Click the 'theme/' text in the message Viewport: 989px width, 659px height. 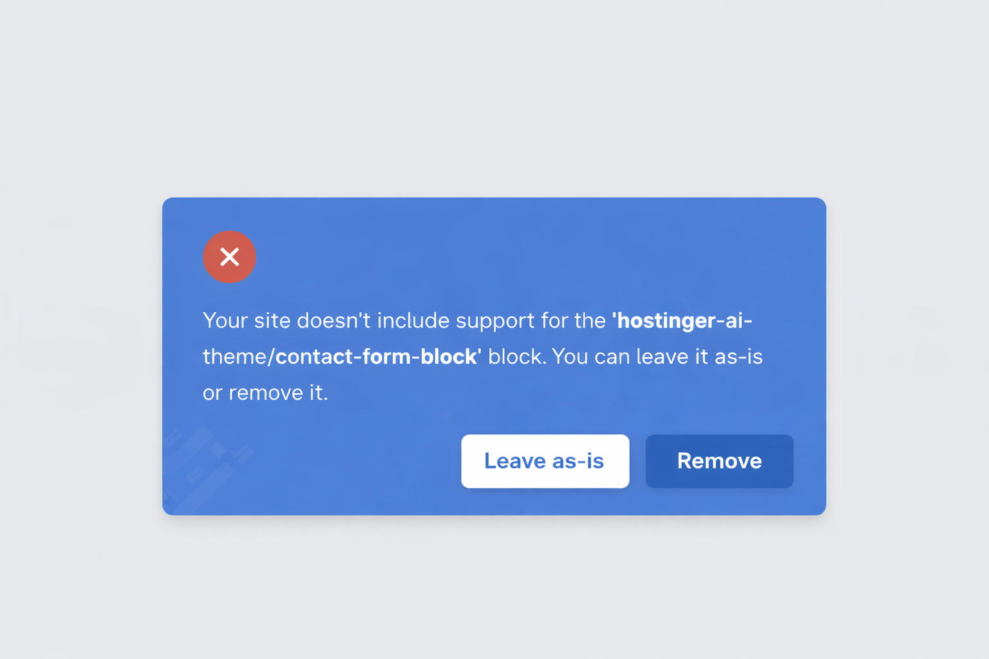(x=239, y=357)
